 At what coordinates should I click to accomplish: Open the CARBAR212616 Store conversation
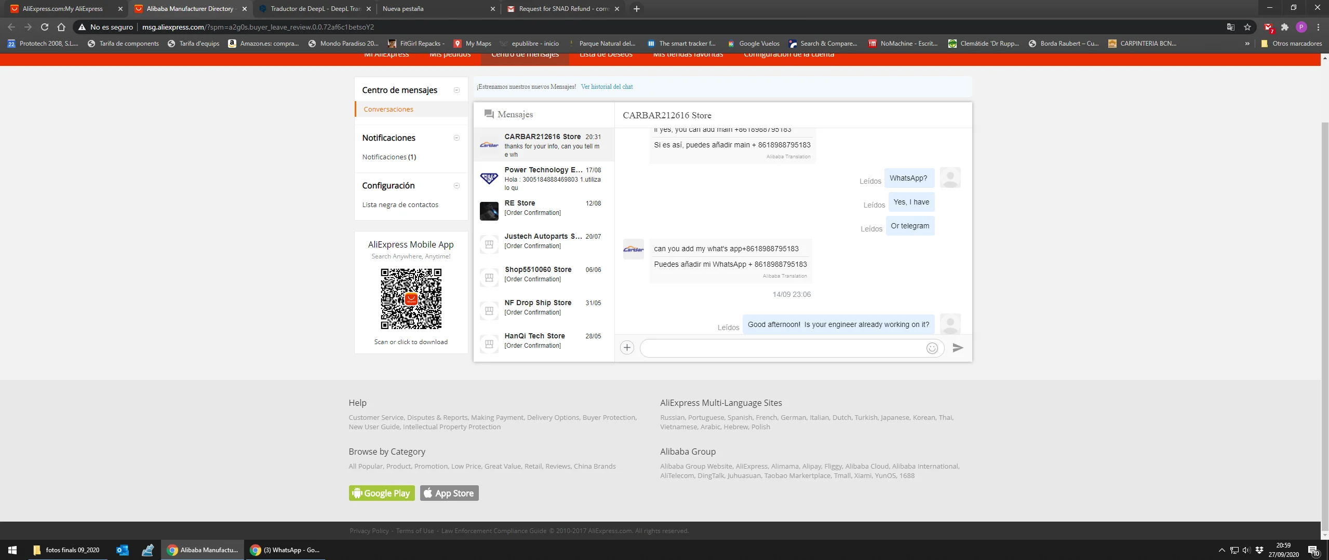coord(544,145)
